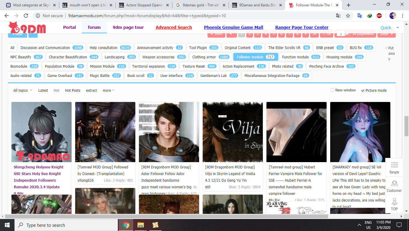Show hidden system tray icons
The image size is (409, 231).
coord(359,225)
